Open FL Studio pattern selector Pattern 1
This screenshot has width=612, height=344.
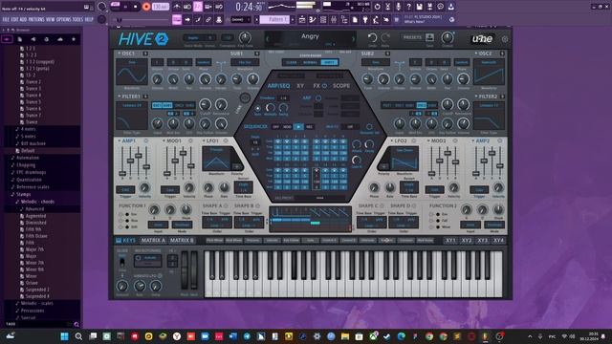click(274, 19)
